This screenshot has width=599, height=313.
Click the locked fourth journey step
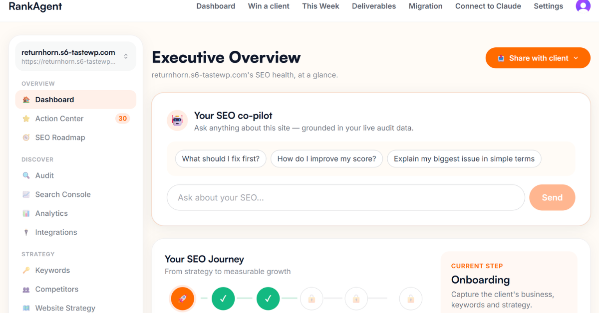point(311,299)
